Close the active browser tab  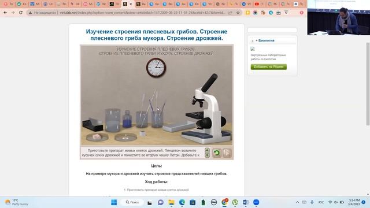(131, 4)
